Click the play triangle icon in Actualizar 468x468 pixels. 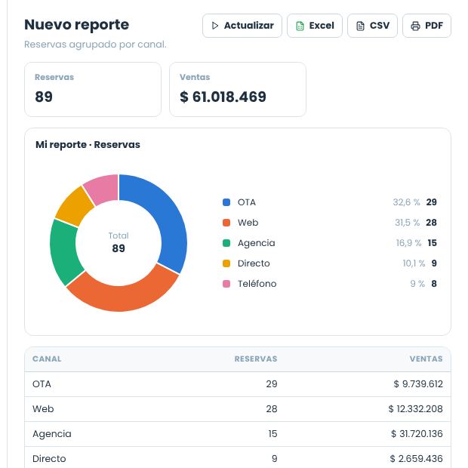point(214,26)
